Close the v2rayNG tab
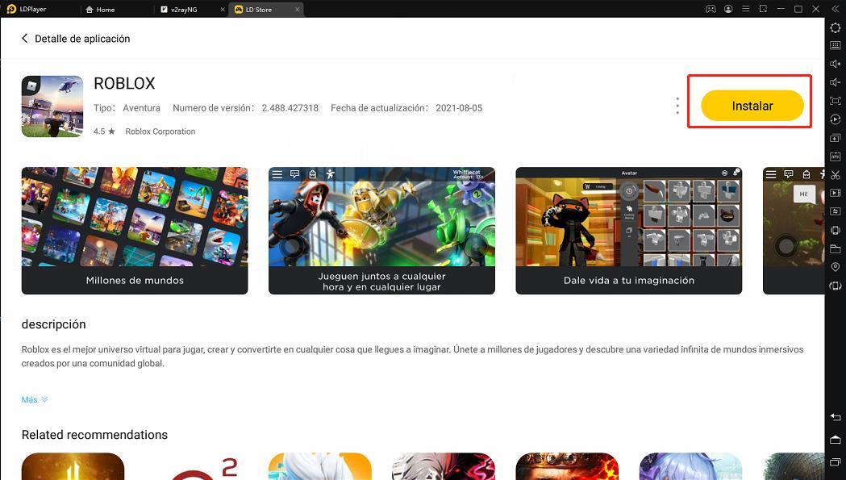846x480 pixels. coord(223,10)
